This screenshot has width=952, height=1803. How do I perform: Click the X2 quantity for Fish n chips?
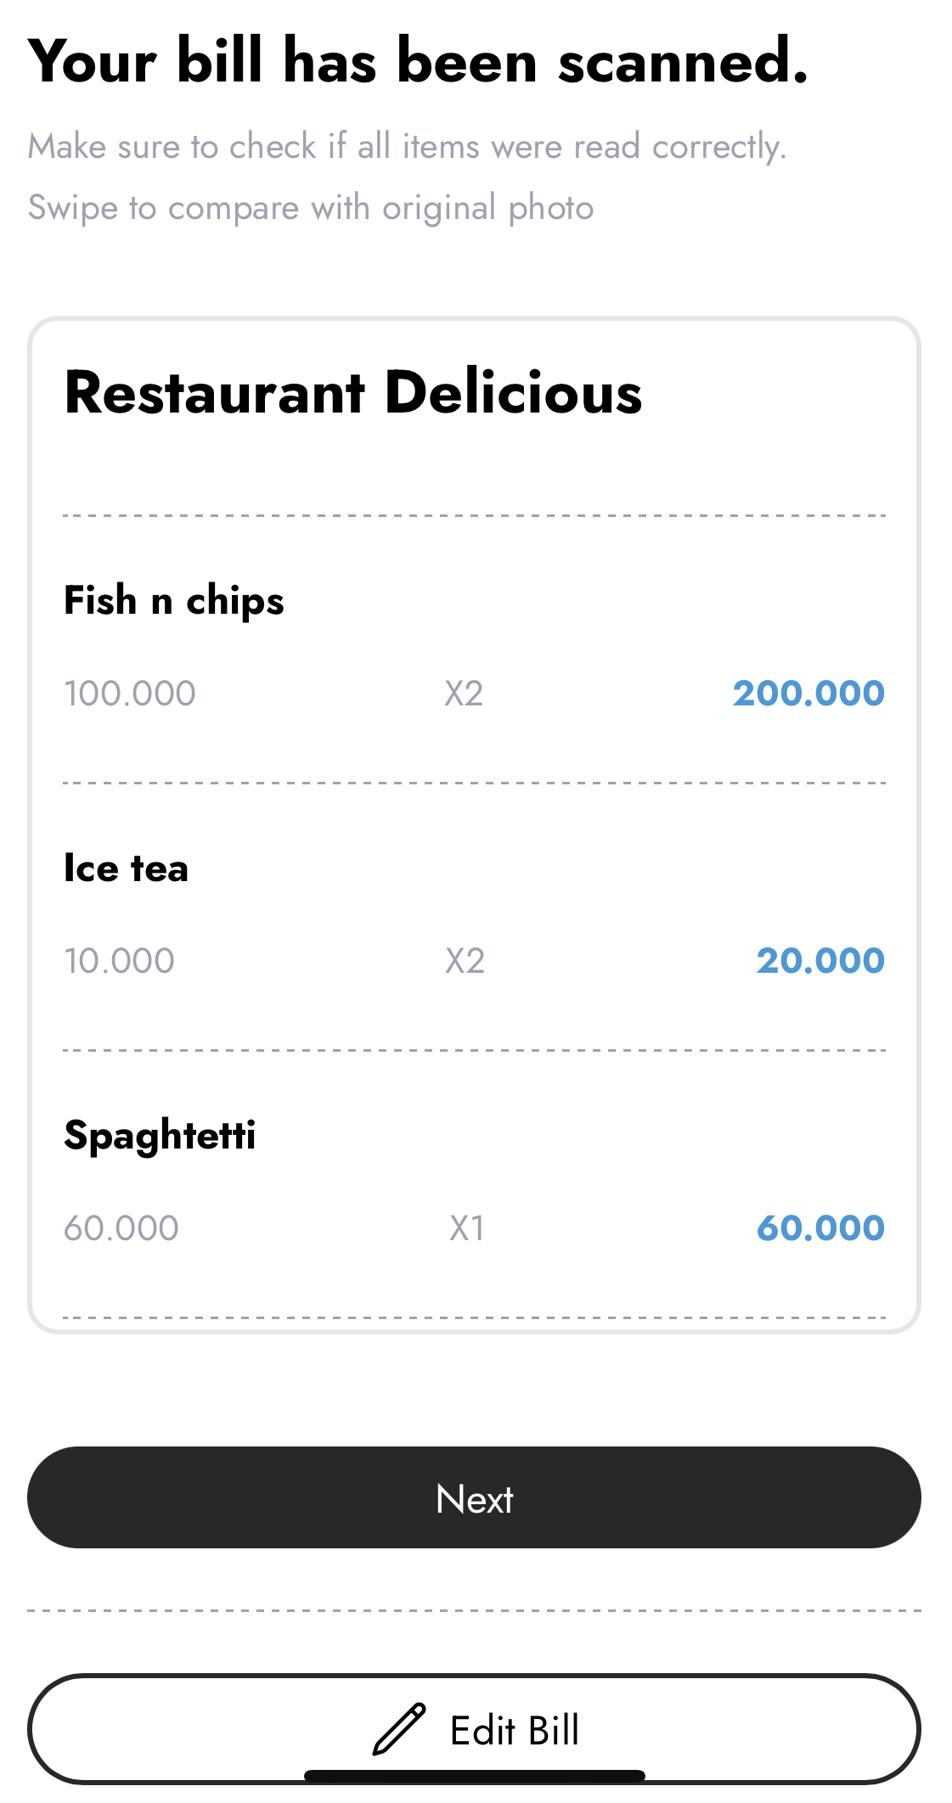pyautogui.click(x=464, y=694)
